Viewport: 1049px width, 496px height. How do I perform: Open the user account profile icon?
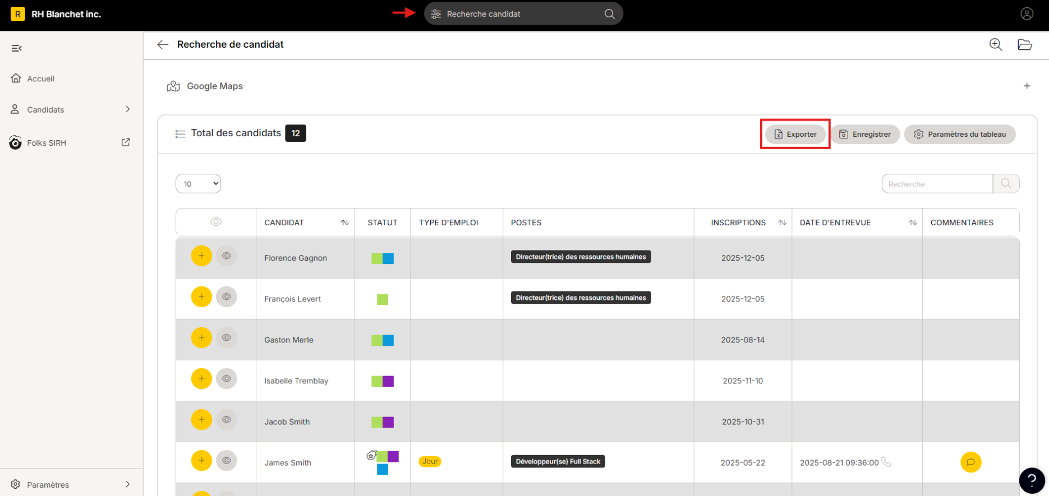tap(1027, 14)
